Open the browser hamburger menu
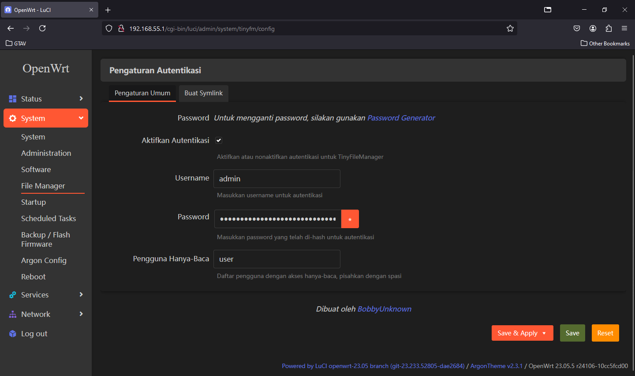 point(624,28)
